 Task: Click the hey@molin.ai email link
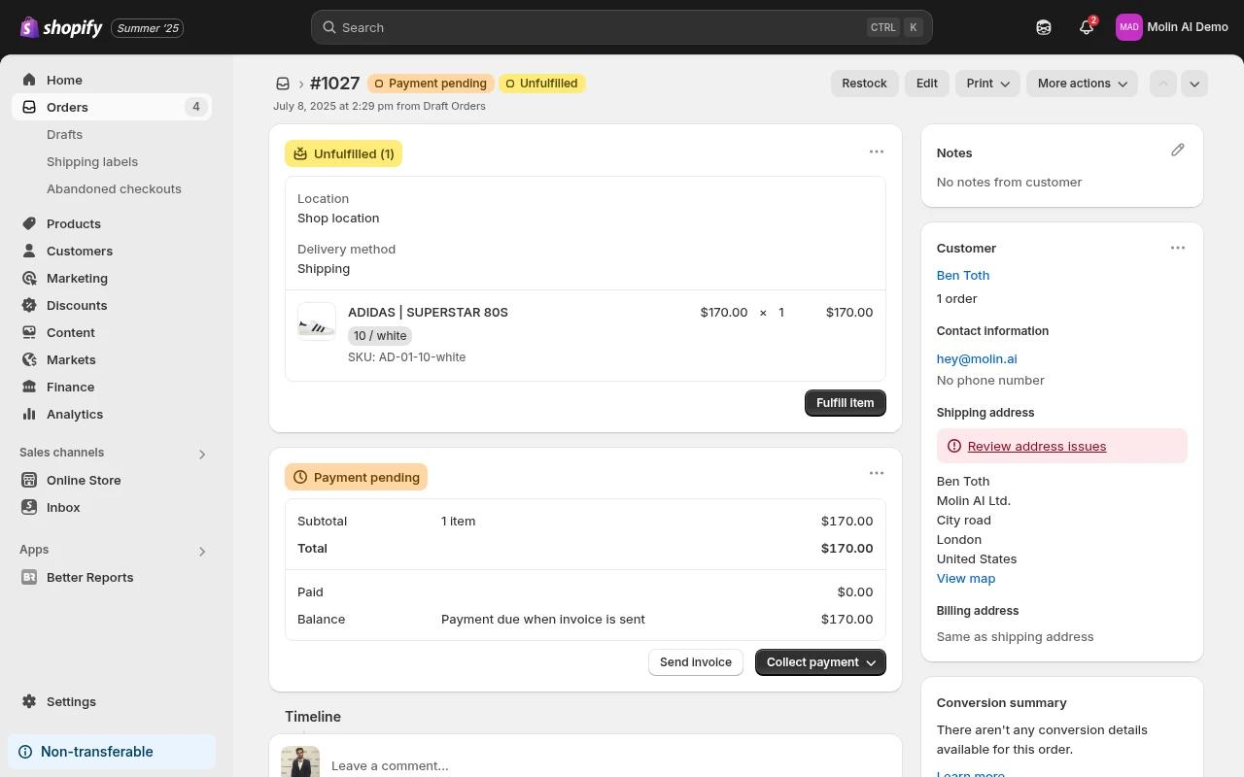tap(977, 358)
